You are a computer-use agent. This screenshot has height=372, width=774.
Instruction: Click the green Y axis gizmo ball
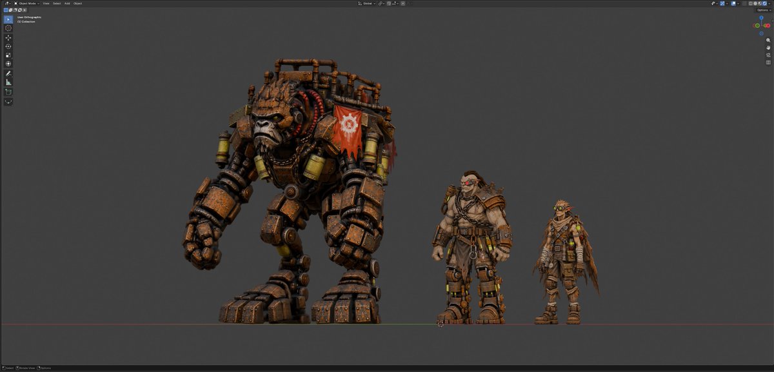757,26
